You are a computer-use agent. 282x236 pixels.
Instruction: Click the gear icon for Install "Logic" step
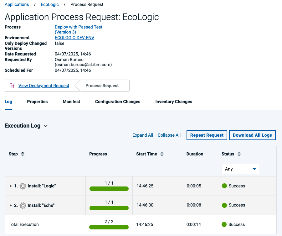point(23,186)
